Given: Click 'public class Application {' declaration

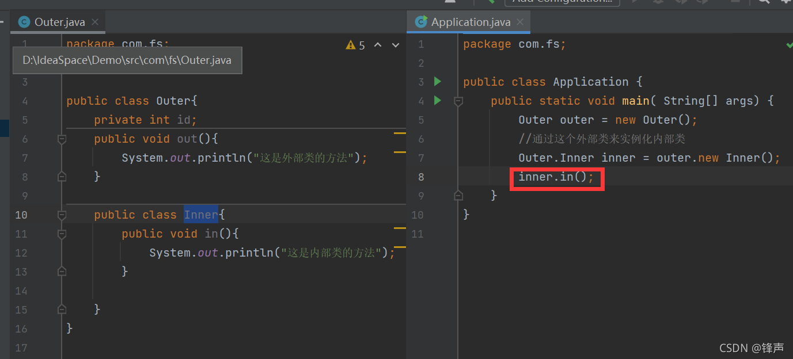Looking at the screenshot, I should point(553,82).
